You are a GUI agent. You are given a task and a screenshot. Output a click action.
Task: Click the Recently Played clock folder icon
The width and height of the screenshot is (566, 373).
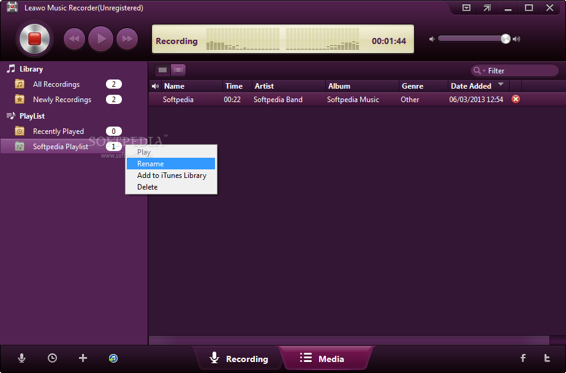coord(20,131)
